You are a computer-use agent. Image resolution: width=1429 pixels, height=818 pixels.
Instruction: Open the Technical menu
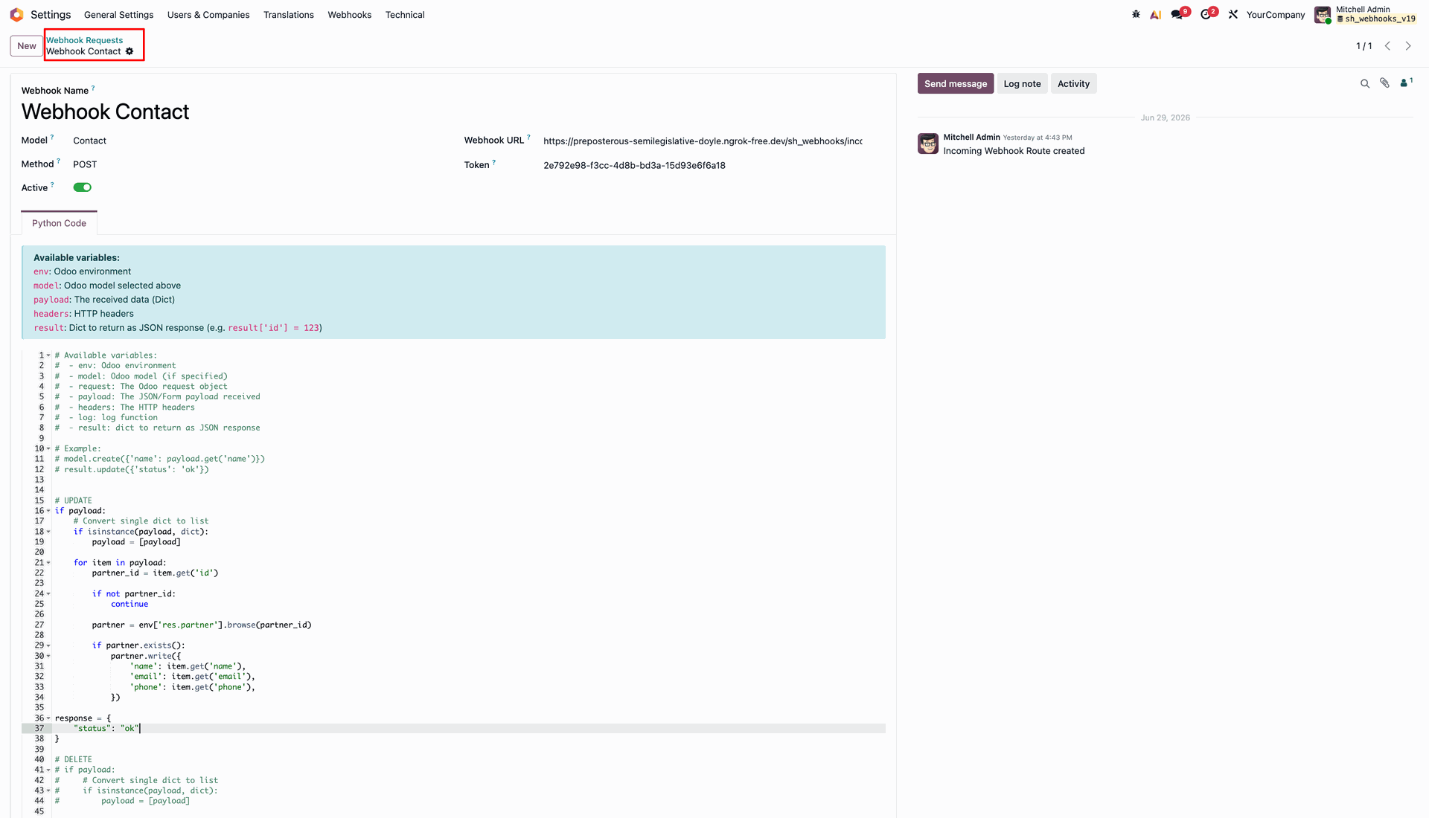click(x=405, y=15)
